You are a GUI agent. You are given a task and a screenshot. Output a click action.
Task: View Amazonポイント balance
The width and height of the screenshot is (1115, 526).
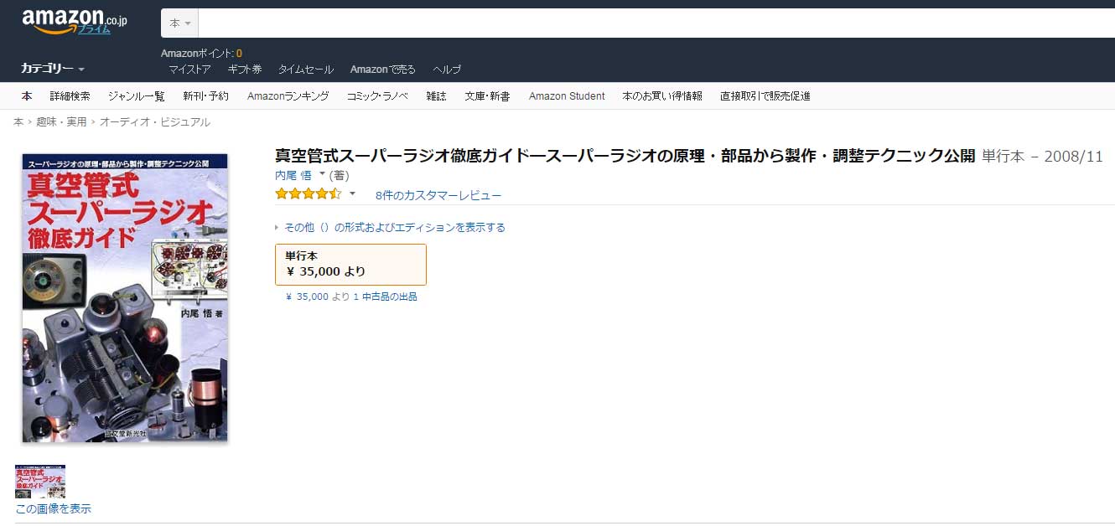(x=201, y=53)
